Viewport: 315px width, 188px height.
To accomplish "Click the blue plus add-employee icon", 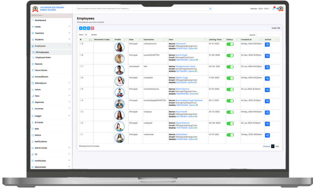I will click(81, 28).
